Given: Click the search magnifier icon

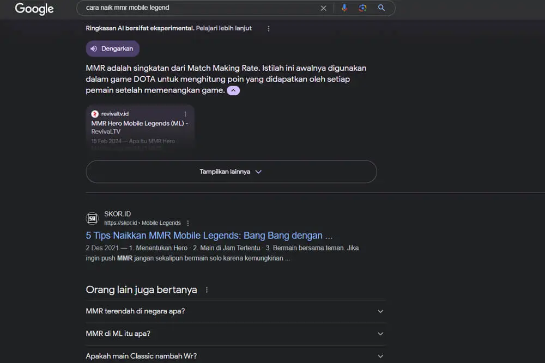Looking at the screenshot, I should pos(381,8).
